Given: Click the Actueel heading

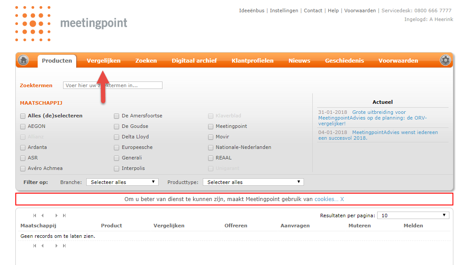Looking at the screenshot, I should 382,102.
